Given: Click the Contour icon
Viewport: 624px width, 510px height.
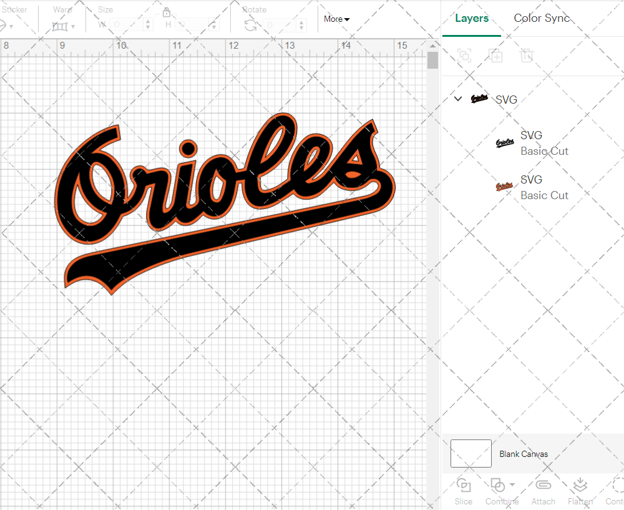Looking at the screenshot, I should click(x=618, y=485).
